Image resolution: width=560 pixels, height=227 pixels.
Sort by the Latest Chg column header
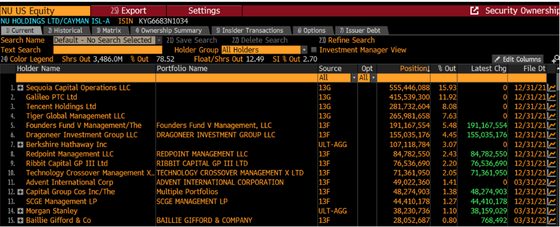coord(482,69)
